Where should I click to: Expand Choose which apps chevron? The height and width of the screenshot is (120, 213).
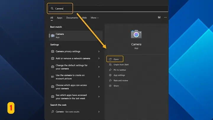[x=99, y=87]
